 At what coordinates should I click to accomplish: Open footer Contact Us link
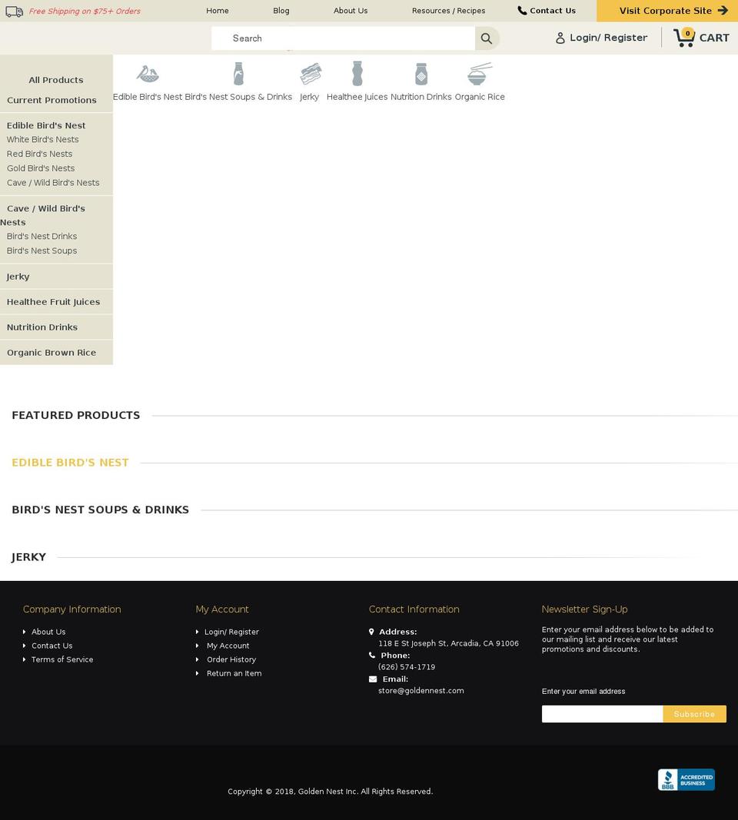pyautogui.click(x=52, y=646)
